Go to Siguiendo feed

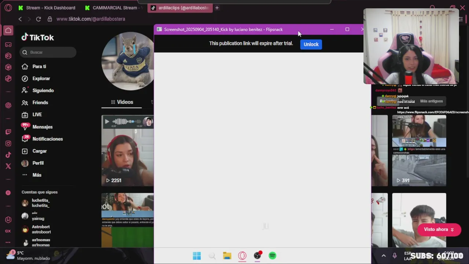(38, 91)
